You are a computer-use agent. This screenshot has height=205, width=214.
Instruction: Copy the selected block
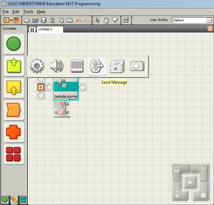point(61,20)
